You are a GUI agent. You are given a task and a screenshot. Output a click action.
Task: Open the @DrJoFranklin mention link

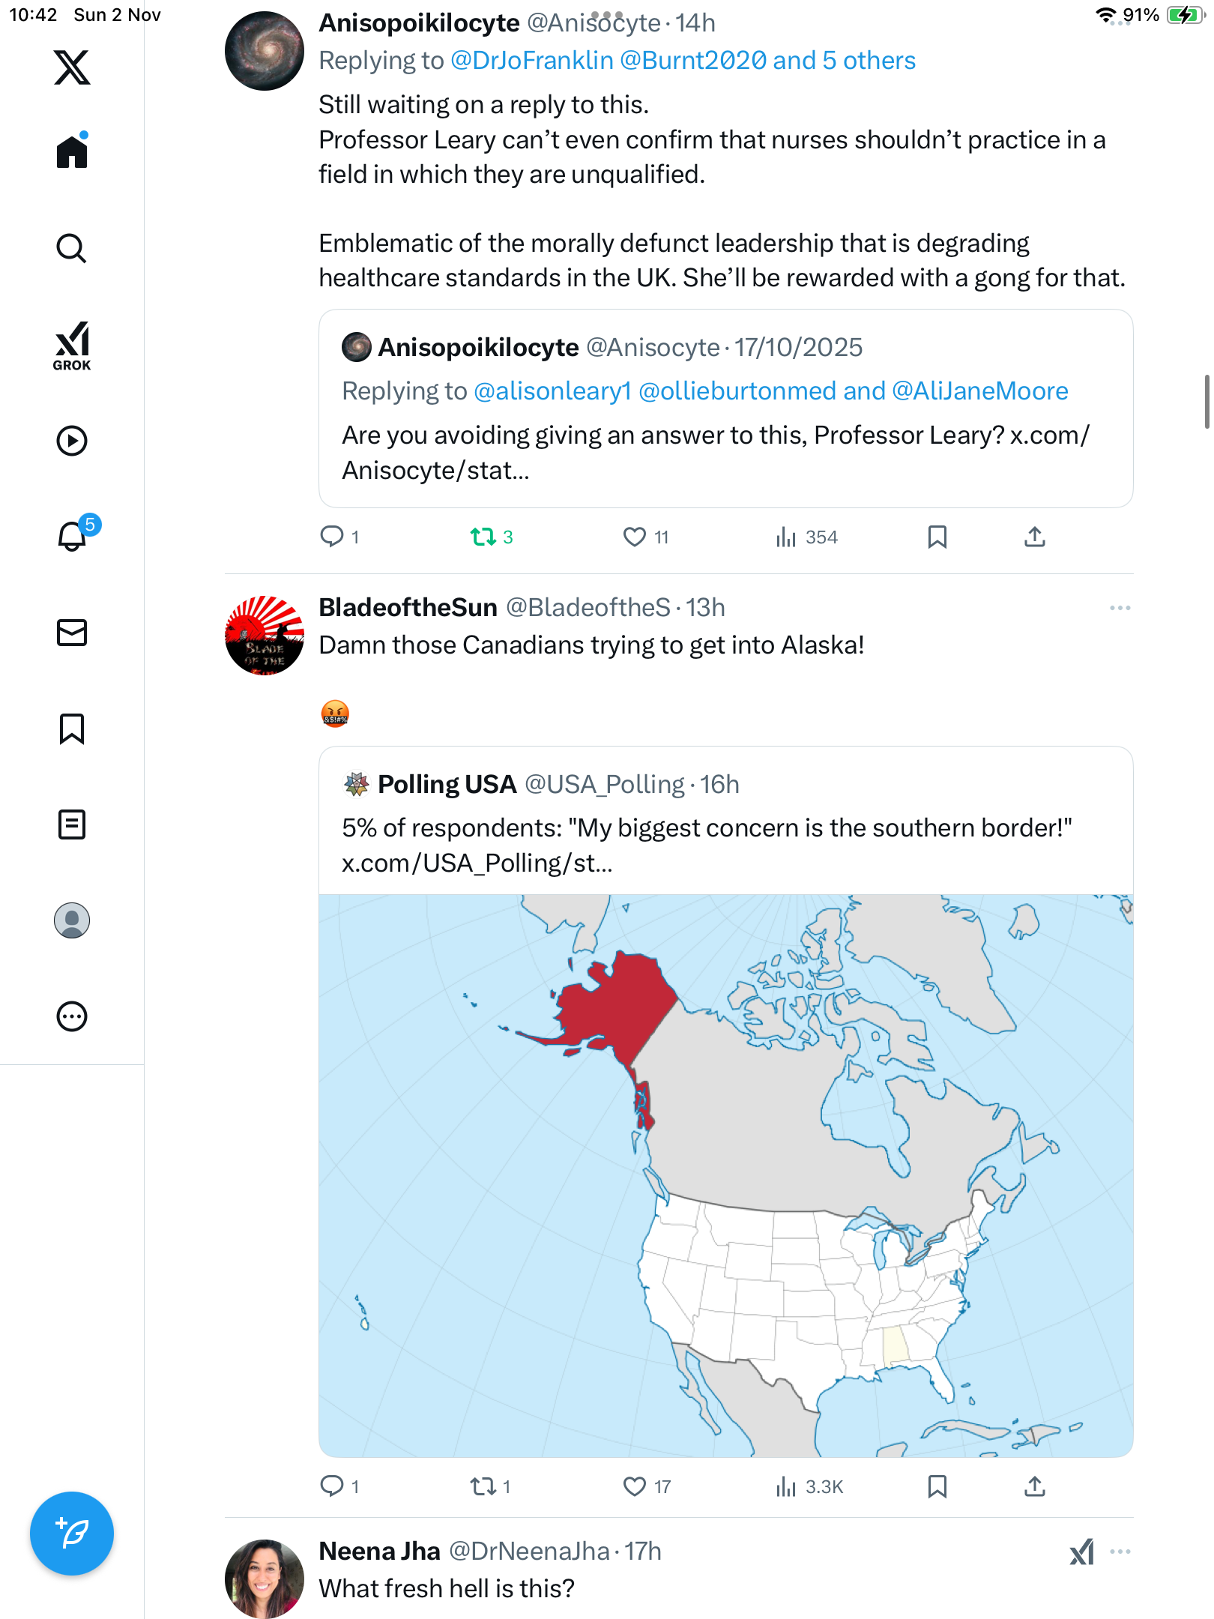click(532, 61)
